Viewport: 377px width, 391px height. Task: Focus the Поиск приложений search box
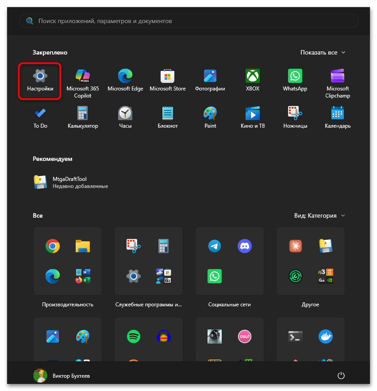point(188,21)
